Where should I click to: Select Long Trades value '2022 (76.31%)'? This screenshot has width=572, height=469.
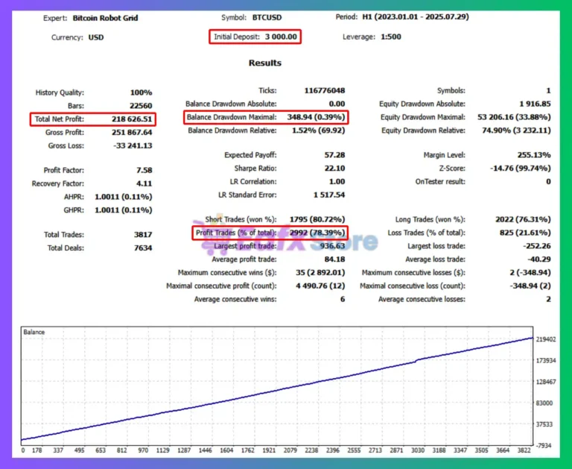point(523,219)
